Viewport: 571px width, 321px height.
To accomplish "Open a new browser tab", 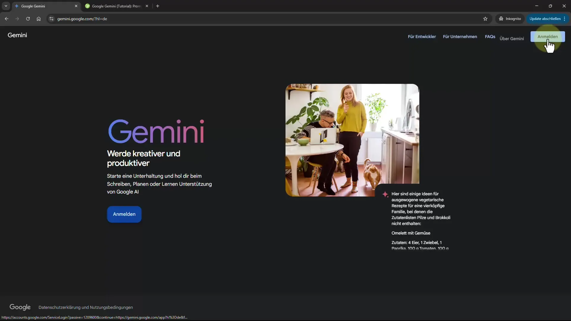I will (158, 6).
